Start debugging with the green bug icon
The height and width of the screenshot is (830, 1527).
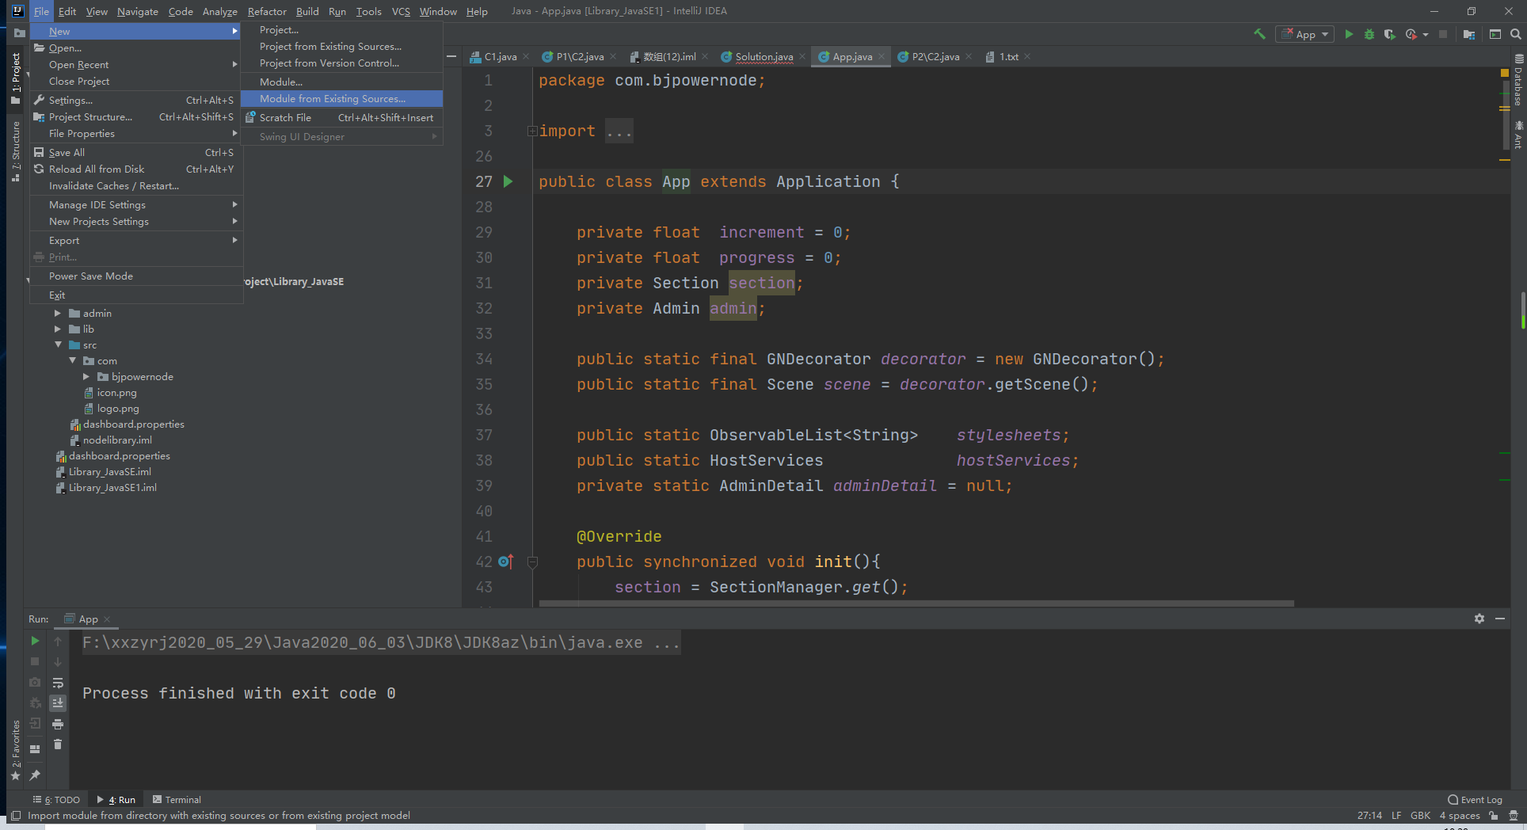[1369, 34]
